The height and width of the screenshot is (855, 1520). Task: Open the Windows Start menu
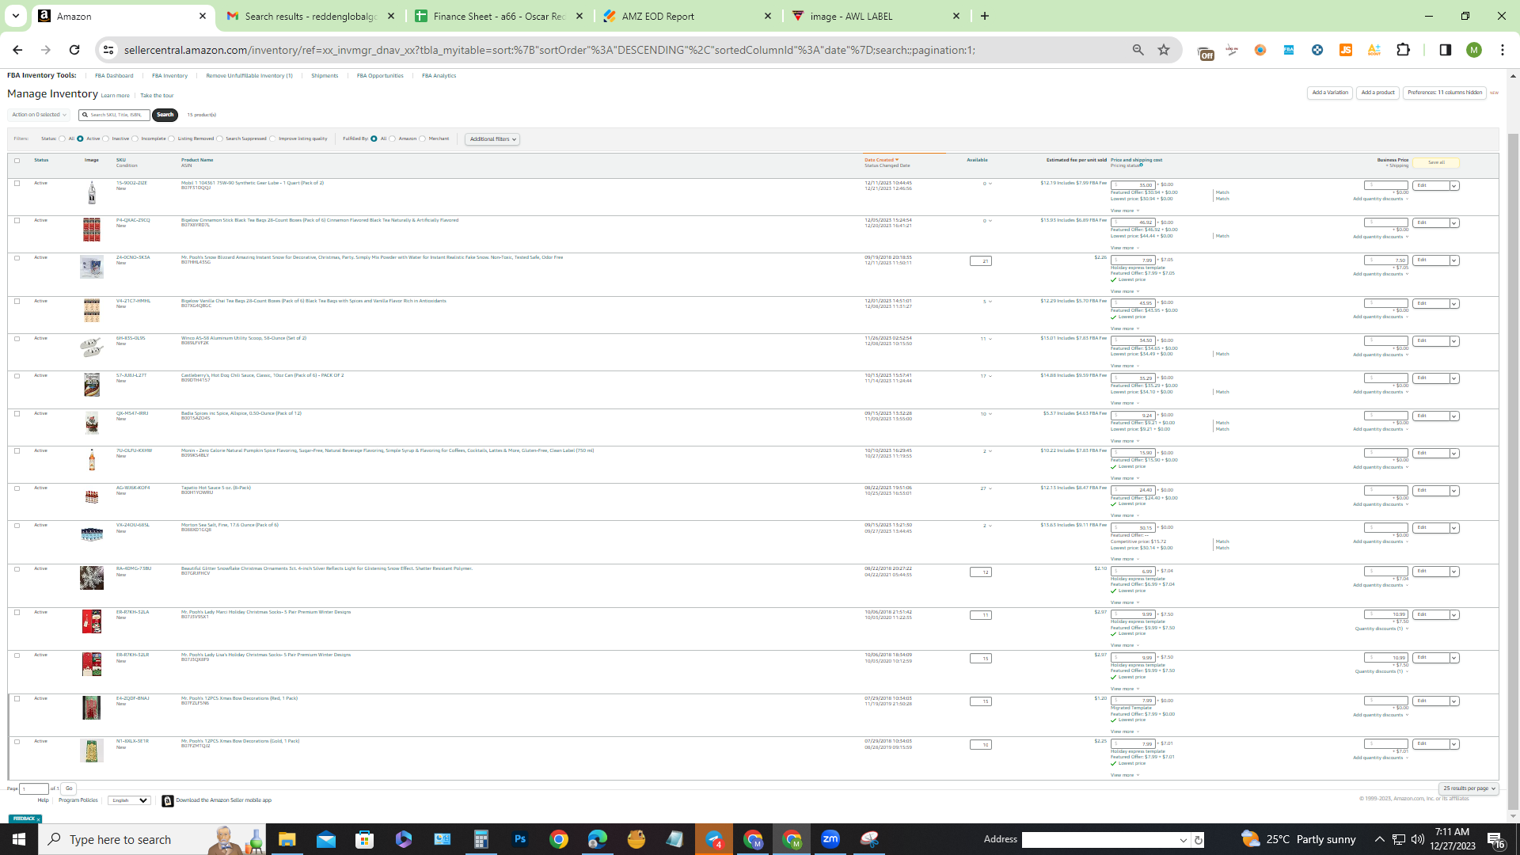pos(19,839)
